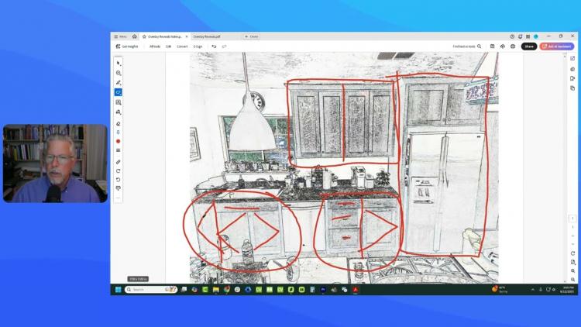The image size is (581, 327).
Task: Click page display icon below rotate
Action: (572, 263)
